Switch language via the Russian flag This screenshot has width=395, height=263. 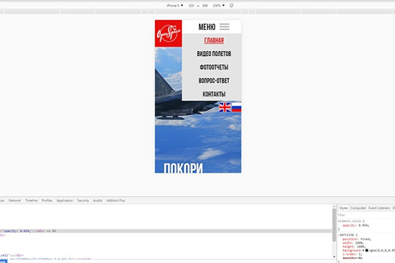point(236,108)
